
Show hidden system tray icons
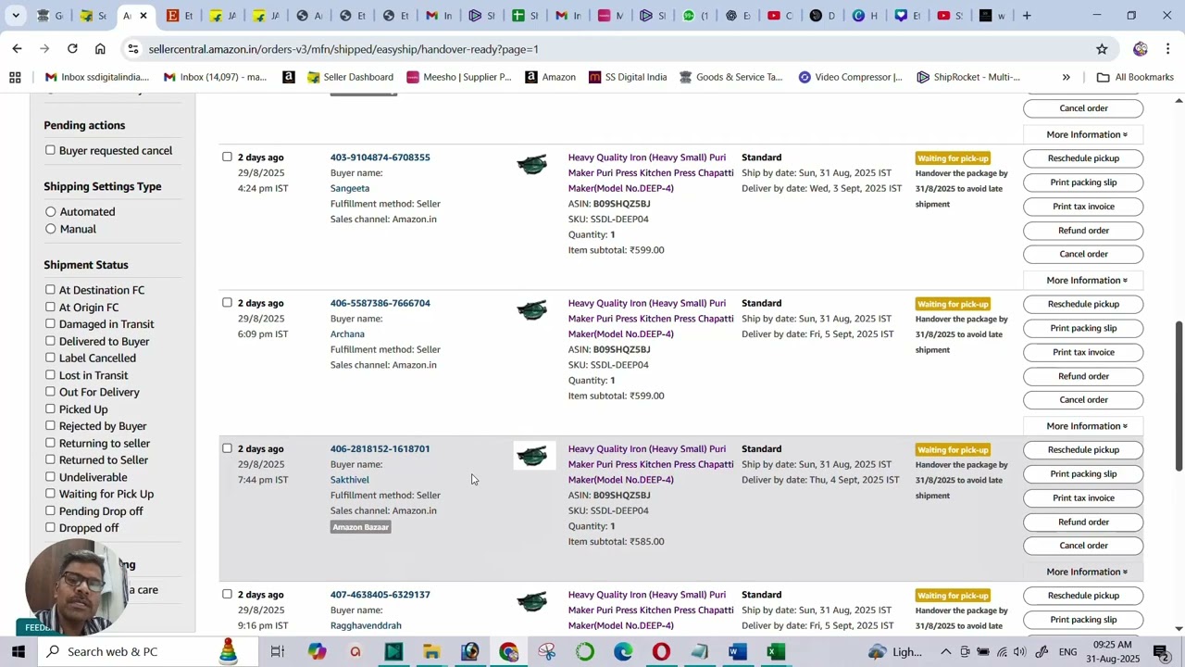click(945, 651)
